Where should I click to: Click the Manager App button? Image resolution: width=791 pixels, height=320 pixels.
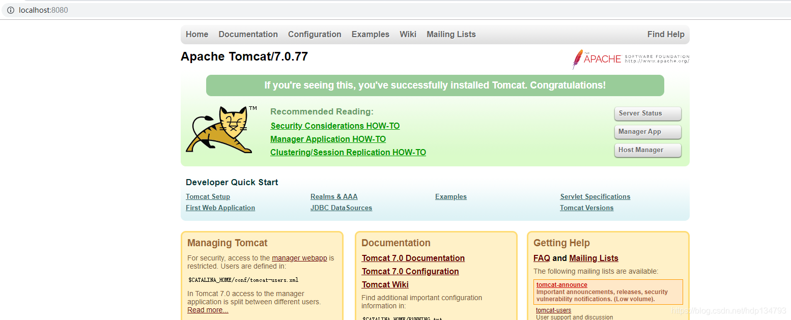647,132
